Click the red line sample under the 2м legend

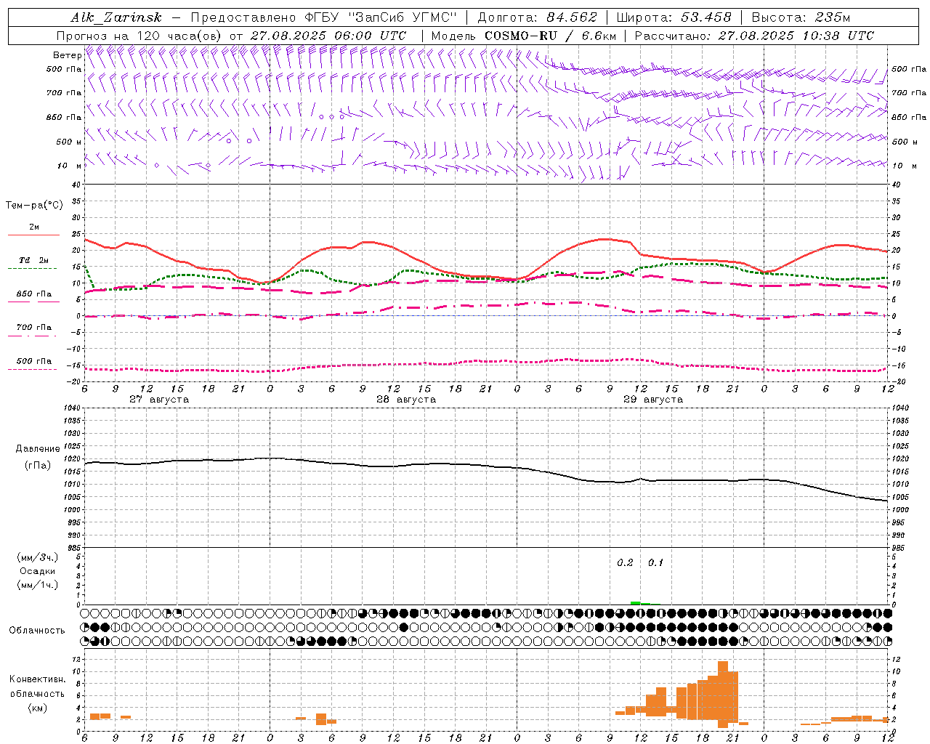33,235
